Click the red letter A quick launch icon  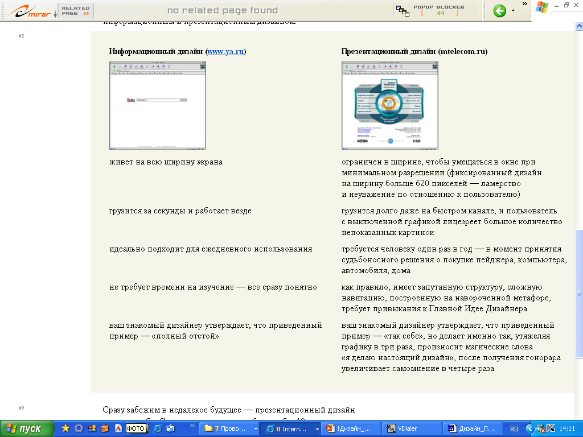(118, 428)
